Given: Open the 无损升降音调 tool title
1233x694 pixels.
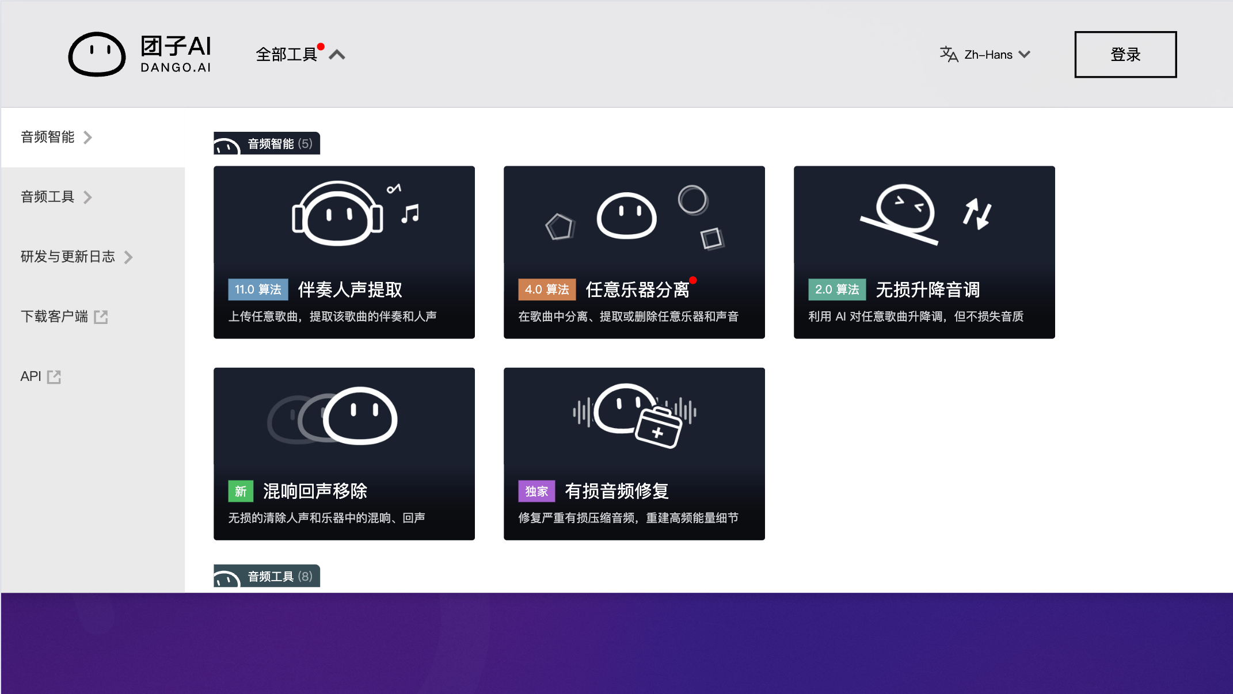Looking at the screenshot, I should (x=927, y=289).
